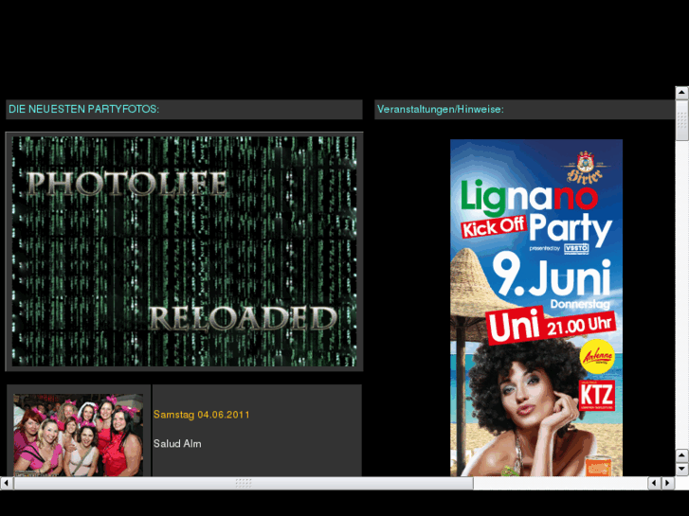Click the vertical scrollbar up arrow at top

[681, 92]
